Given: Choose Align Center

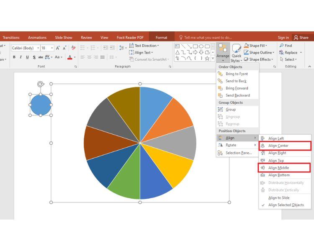Looking at the screenshot, I should [x=285, y=146].
